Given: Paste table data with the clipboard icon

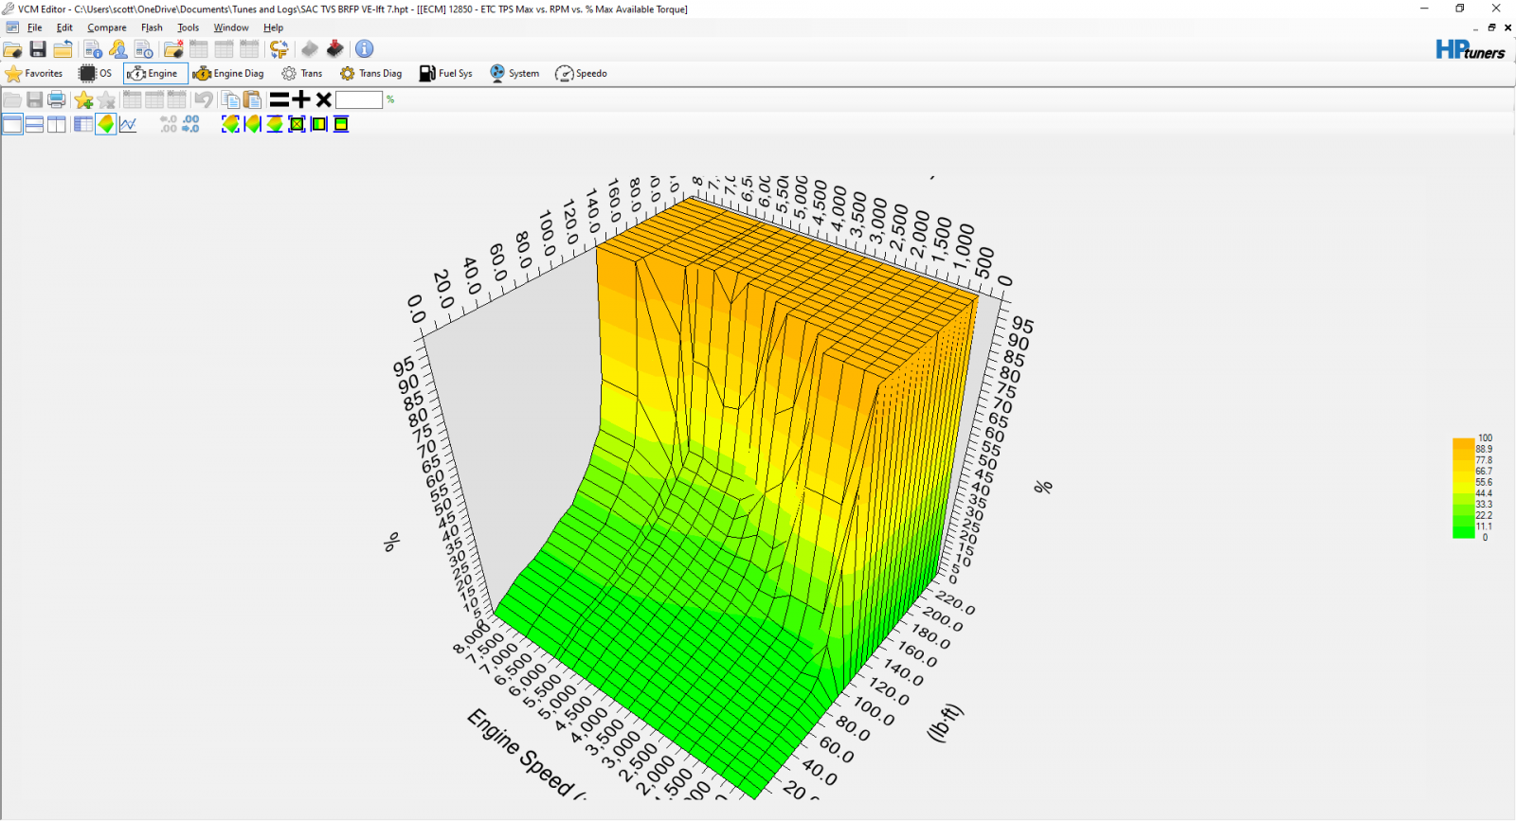Looking at the screenshot, I should [x=252, y=99].
